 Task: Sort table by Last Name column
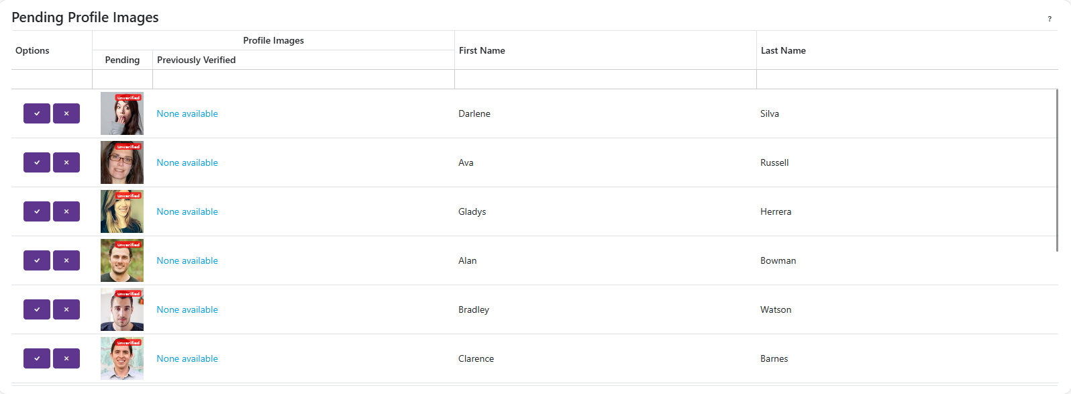783,50
